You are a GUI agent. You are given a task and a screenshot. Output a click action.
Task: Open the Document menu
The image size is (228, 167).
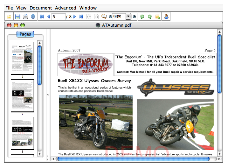tap(41, 8)
